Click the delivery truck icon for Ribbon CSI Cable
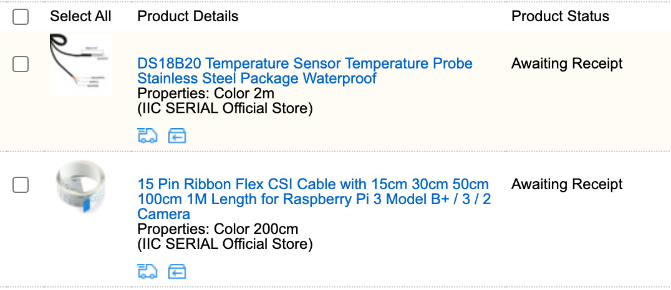 [x=147, y=271]
